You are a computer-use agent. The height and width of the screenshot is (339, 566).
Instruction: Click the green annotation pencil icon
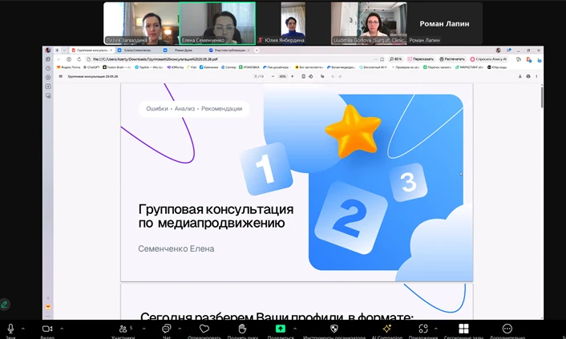pos(4,305)
